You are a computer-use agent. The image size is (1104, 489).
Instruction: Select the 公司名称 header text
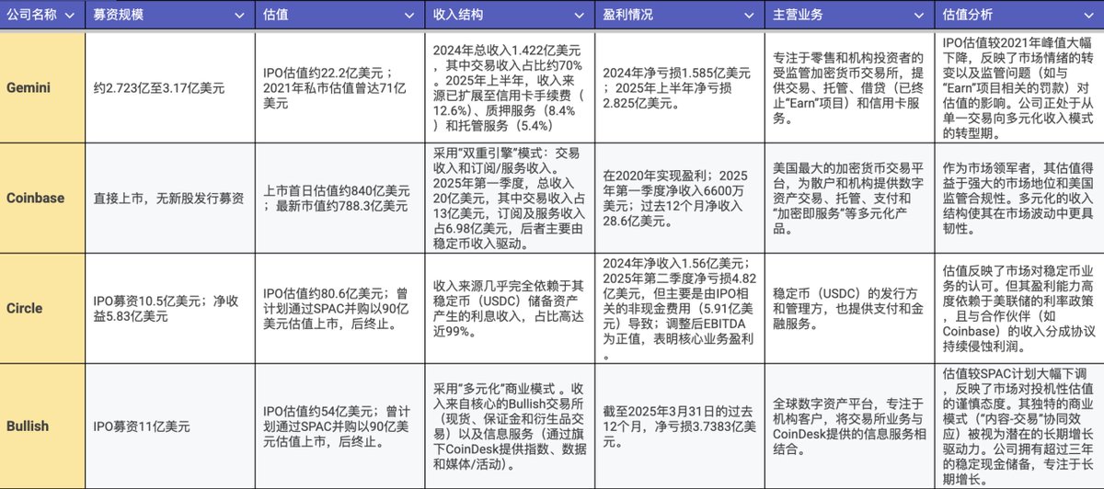[31, 17]
